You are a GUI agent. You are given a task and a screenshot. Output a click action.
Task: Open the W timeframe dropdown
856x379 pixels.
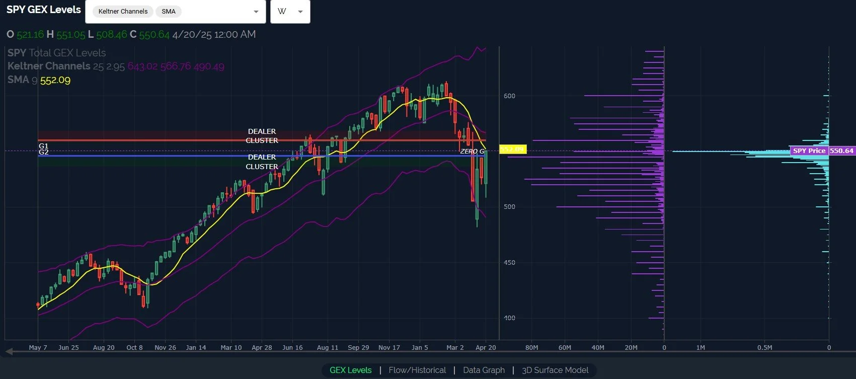[290, 12]
